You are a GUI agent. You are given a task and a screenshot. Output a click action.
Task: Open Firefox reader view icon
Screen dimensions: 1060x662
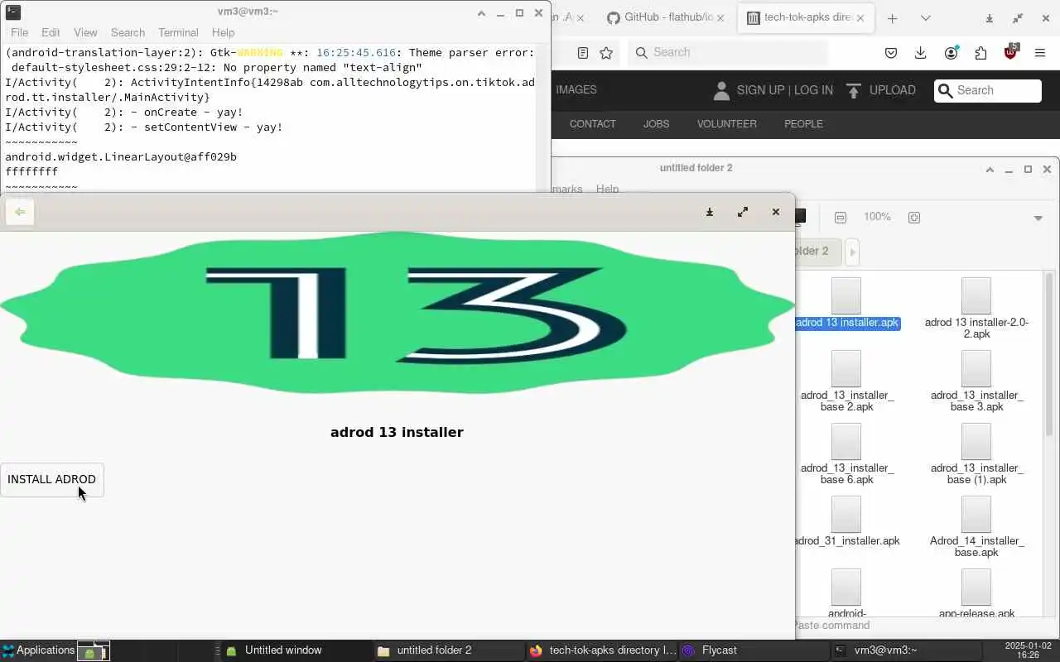583,53
